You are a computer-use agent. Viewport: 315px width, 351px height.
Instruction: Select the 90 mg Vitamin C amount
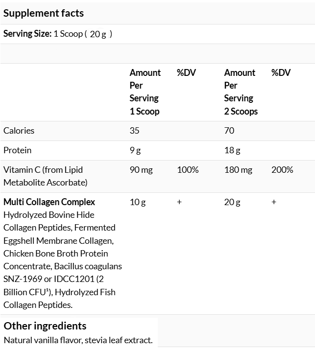141,170
